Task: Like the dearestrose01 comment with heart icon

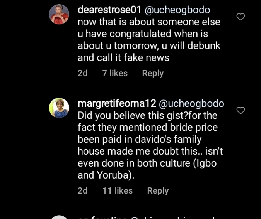Action: click(x=241, y=17)
